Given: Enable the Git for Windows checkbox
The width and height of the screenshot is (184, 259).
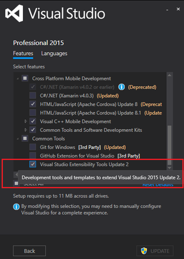Looking at the screenshot, I should 33,147.
